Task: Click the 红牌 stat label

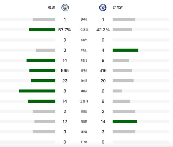Action: 84,142
